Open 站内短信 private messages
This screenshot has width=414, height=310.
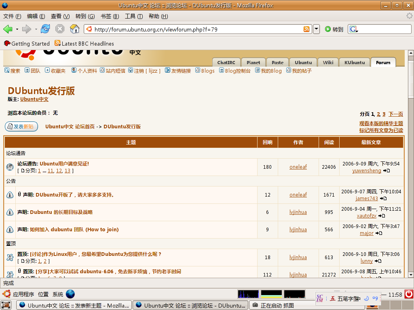[x=112, y=71]
